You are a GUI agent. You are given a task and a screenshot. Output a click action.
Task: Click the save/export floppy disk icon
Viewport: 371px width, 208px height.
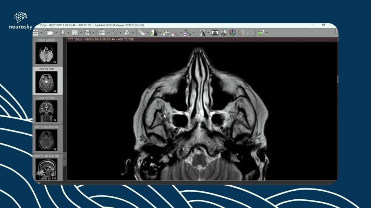click(x=75, y=33)
